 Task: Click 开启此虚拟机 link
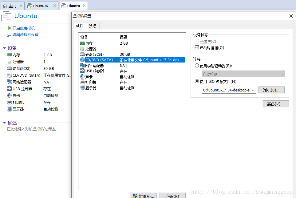24,28
